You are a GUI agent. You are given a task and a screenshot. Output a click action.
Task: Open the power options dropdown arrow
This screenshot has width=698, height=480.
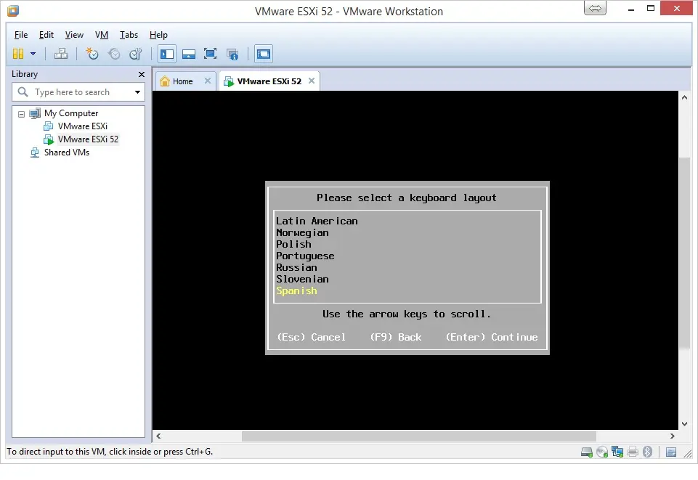pyautogui.click(x=33, y=54)
